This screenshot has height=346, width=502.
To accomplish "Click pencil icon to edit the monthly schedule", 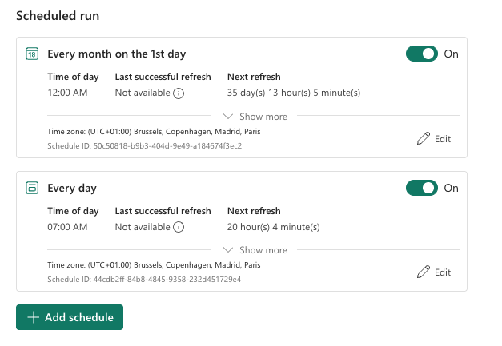I will pyautogui.click(x=424, y=138).
